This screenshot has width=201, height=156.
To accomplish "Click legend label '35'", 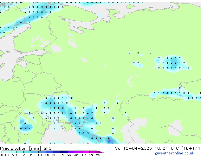I will coord(76,155).
